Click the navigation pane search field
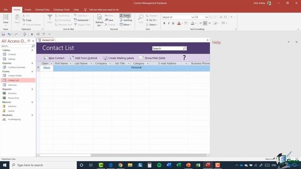Screen dimensions: 301x169 click(x=16, y=46)
